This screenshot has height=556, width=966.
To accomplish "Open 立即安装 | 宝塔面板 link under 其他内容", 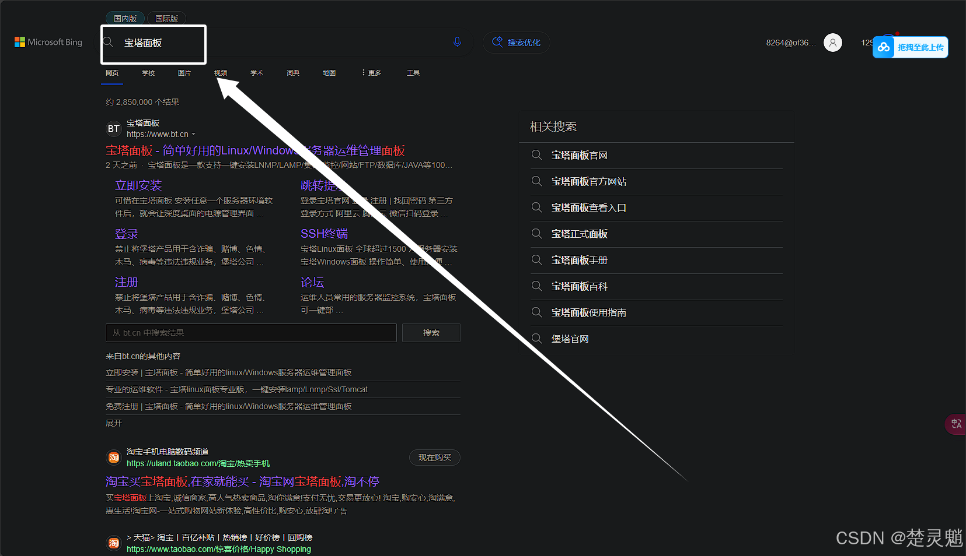I will [229, 372].
